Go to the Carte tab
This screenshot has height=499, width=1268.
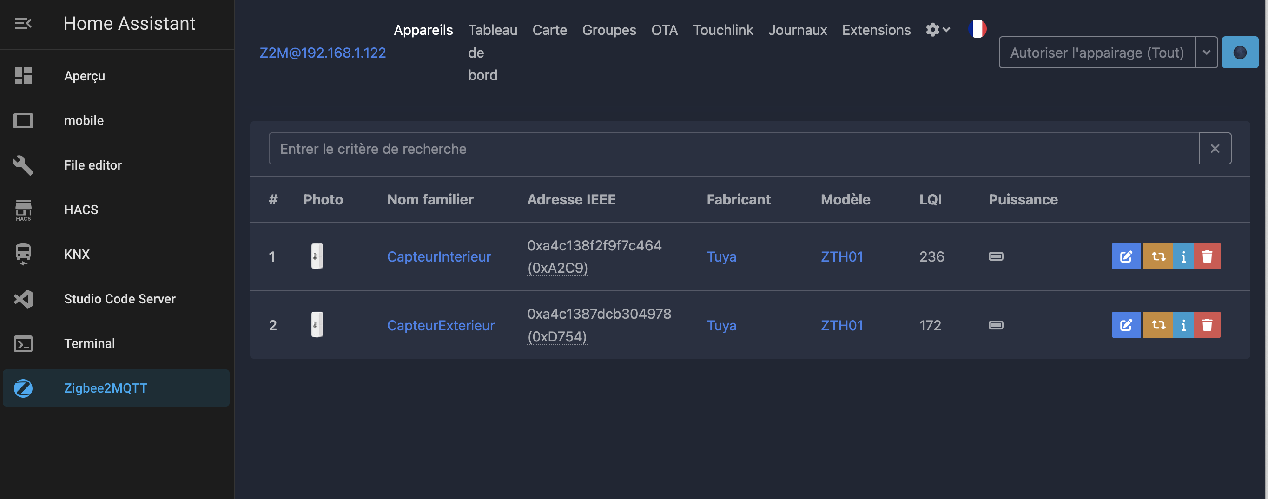click(x=549, y=30)
